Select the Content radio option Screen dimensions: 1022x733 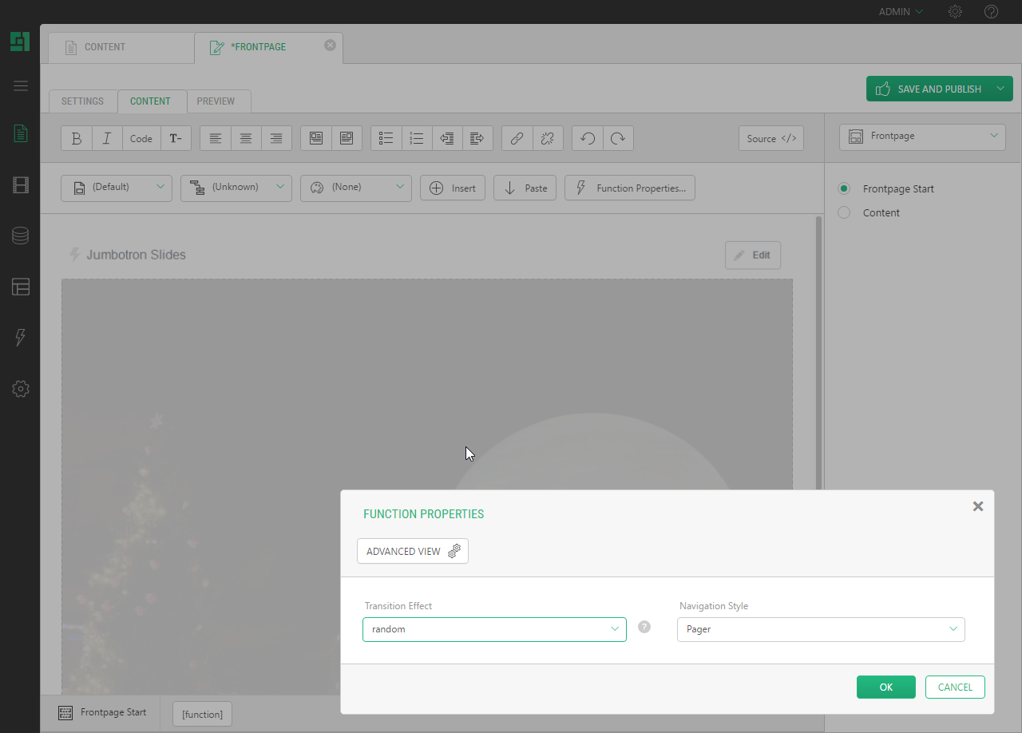[x=844, y=213]
